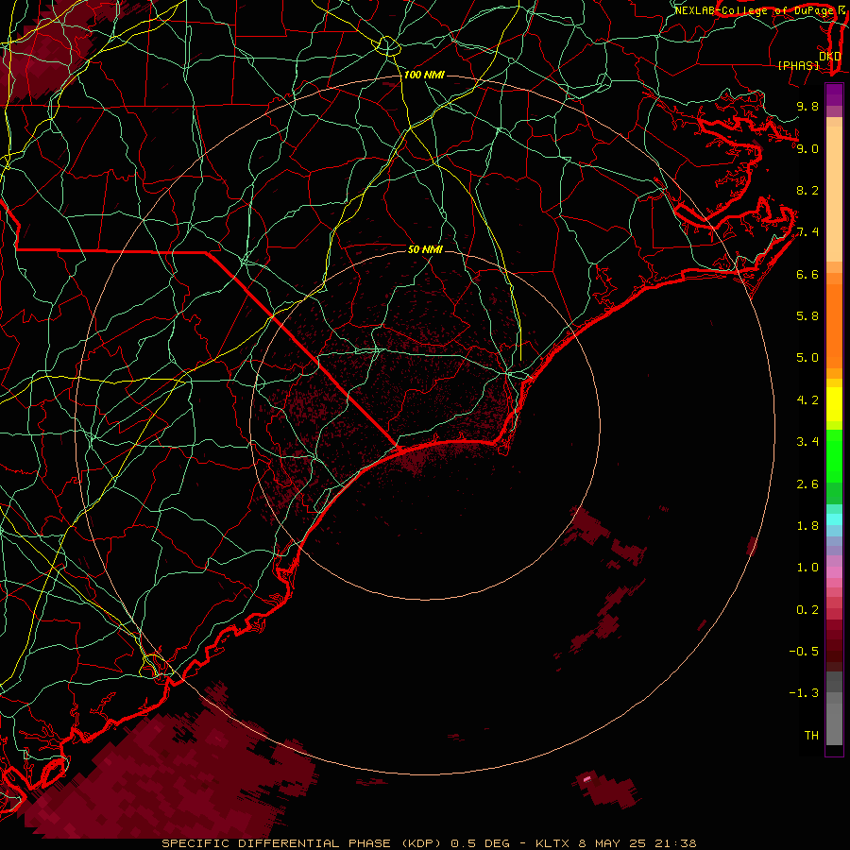Pick the peach swatch beside 8.2

coord(834,194)
